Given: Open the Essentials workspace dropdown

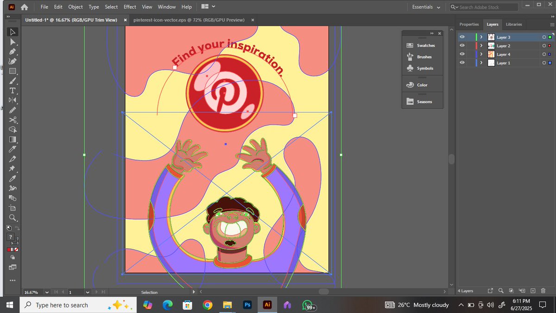Looking at the screenshot, I should pos(426,7).
